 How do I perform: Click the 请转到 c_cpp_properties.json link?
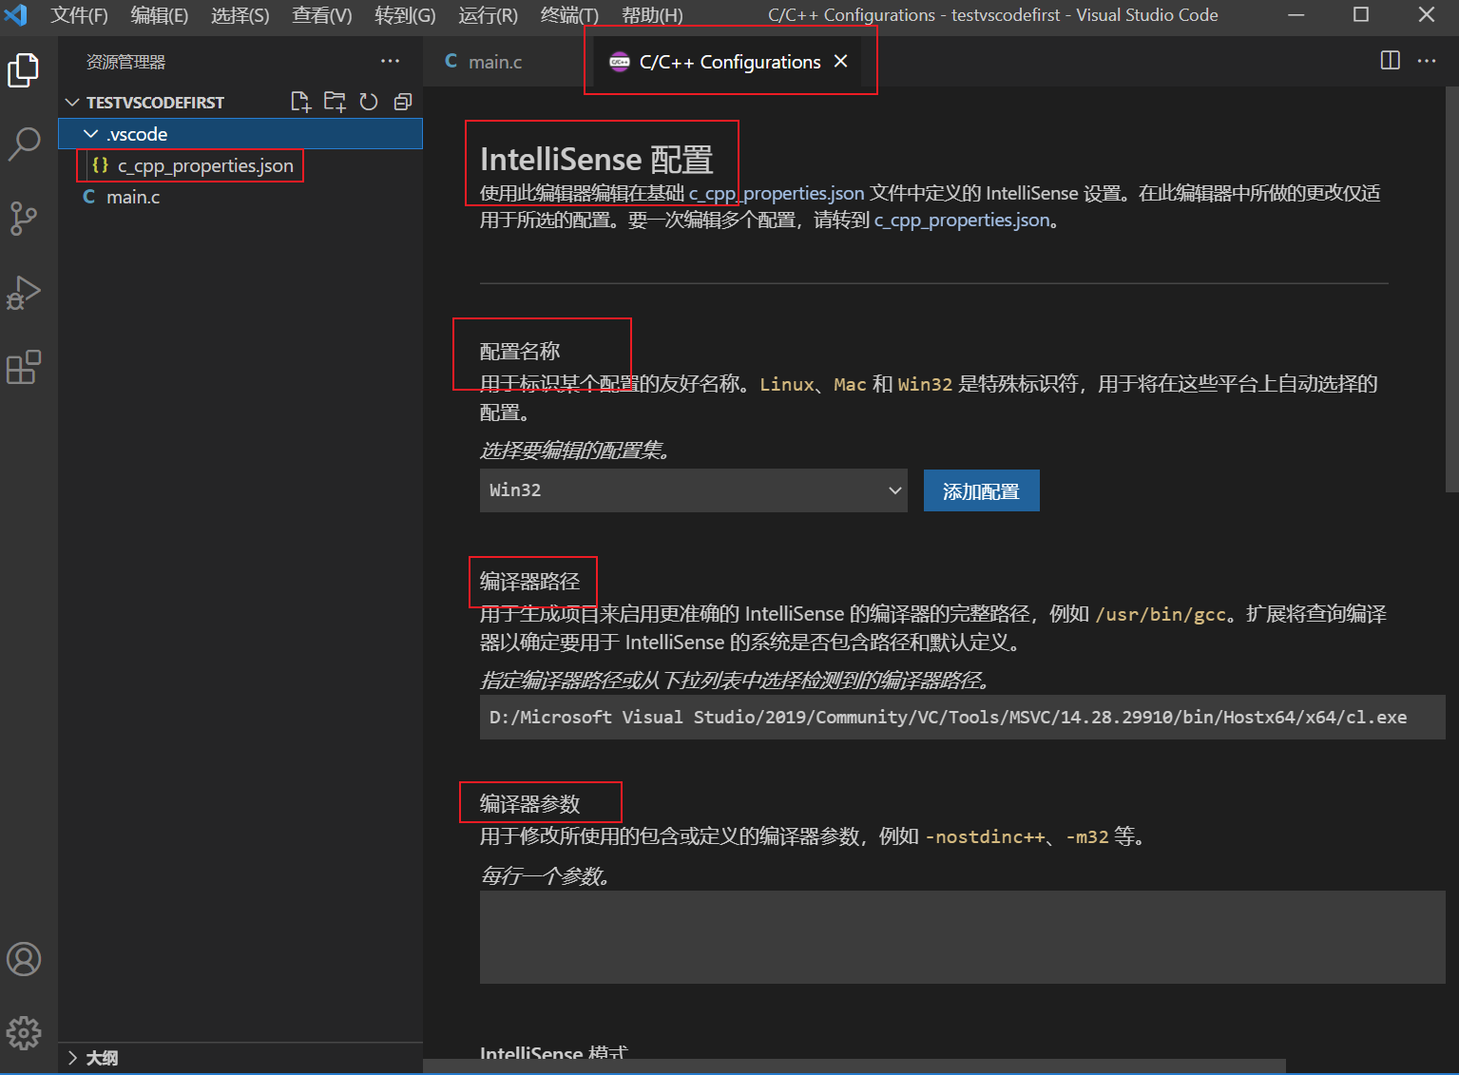tap(962, 220)
